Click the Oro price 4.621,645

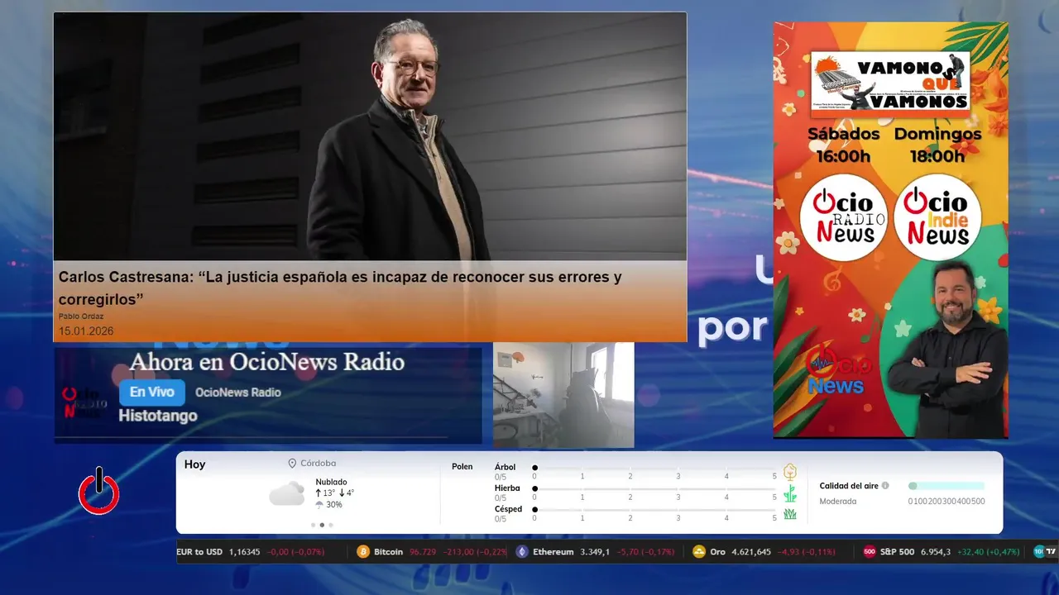[752, 552]
